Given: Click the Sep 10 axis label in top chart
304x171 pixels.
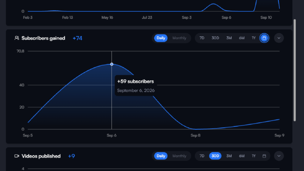Looking at the screenshot, I should [266, 18].
